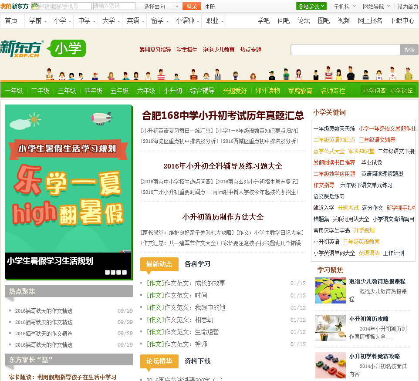Open the 小升初简历攻略 thumbnail image
The height and width of the screenshot is (381, 419).
pos(331,328)
